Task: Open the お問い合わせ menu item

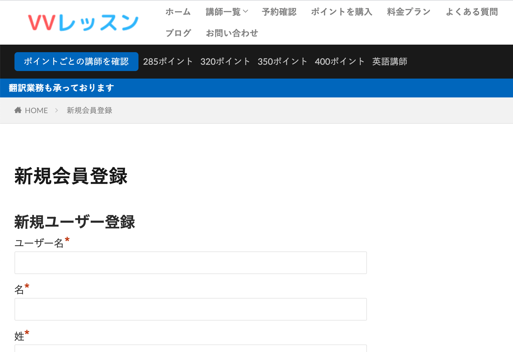Action: pos(232,33)
